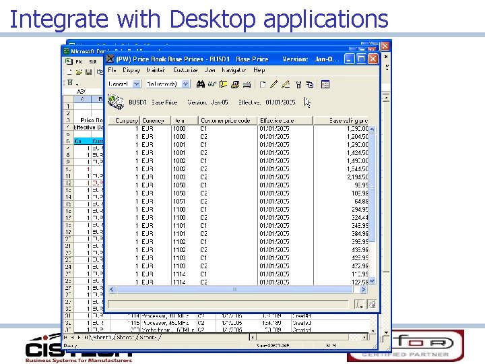Click the price cell 472.98
Viewport: 485px width, 364px height.
coord(360,266)
